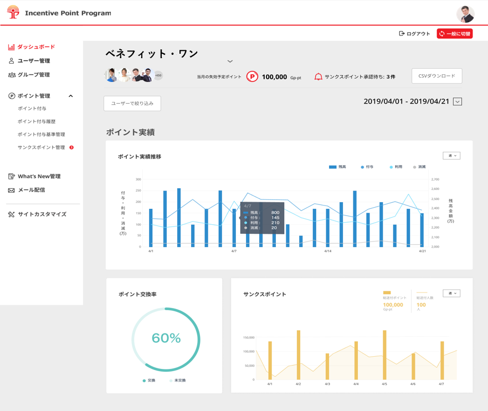The width and height of the screenshot is (488, 411).
Task: Open the 週 dropdown in サンクスポイント panel
Action: coord(451,294)
